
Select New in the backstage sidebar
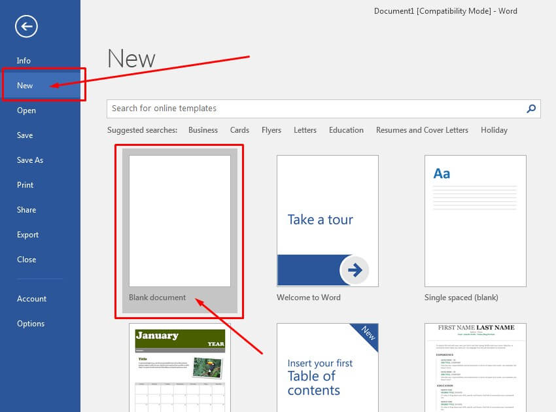(x=25, y=86)
